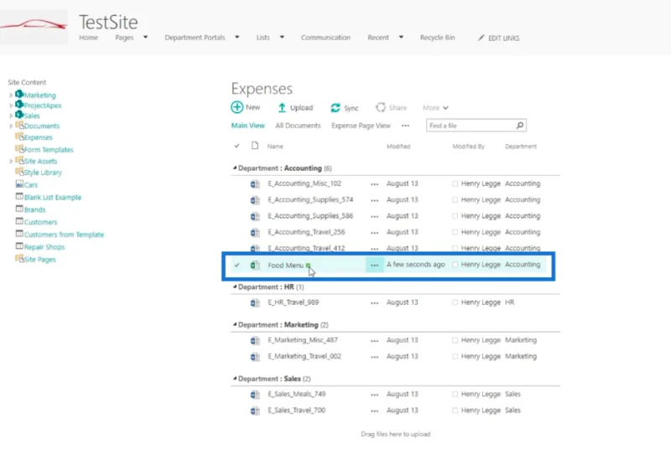Open ellipsis menu for E_Sales_Meals_749
Viewport: 671px width, 454px height.
374,395
